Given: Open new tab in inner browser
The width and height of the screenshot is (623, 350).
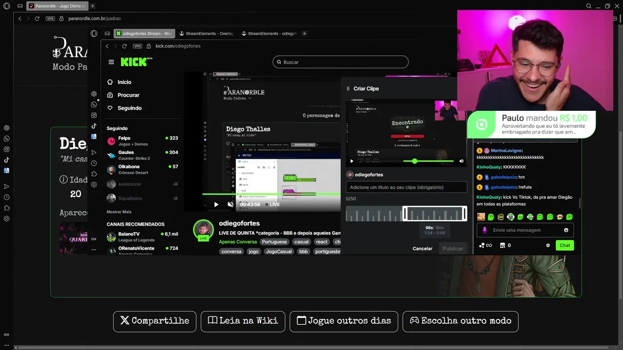Looking at the screenshot, I should [305, 34].
